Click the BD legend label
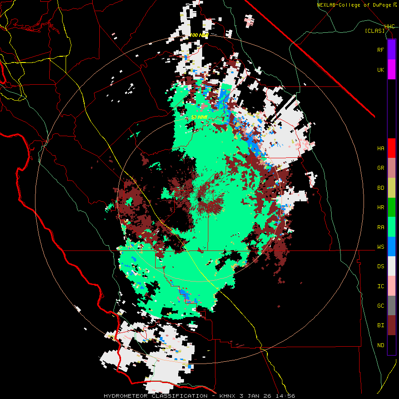This screenshot has height=399, width=399. 380,188
